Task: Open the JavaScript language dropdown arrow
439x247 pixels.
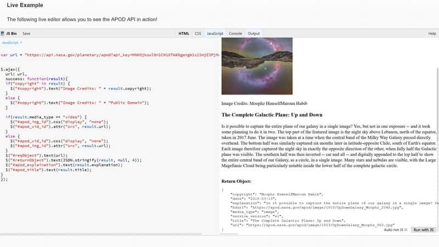Action: pyautogui.click(x=21, y=43)
